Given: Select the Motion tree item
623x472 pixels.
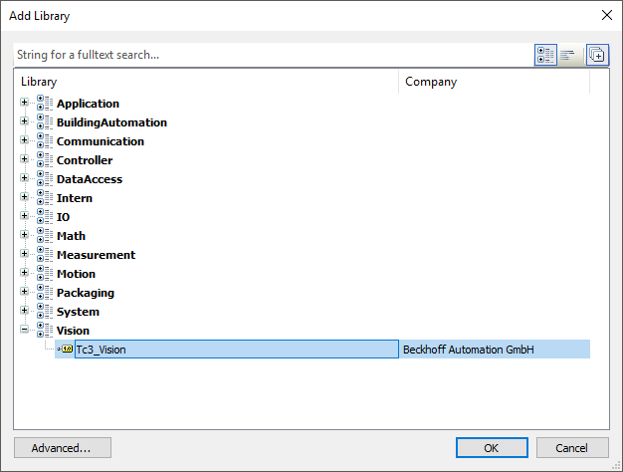Looking at the screenshot, I should (x=76, y=274).
